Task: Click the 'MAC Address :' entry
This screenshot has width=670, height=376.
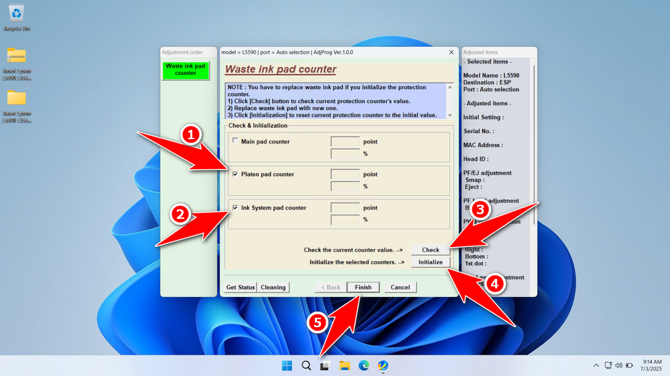Action: tap(483, 145)
